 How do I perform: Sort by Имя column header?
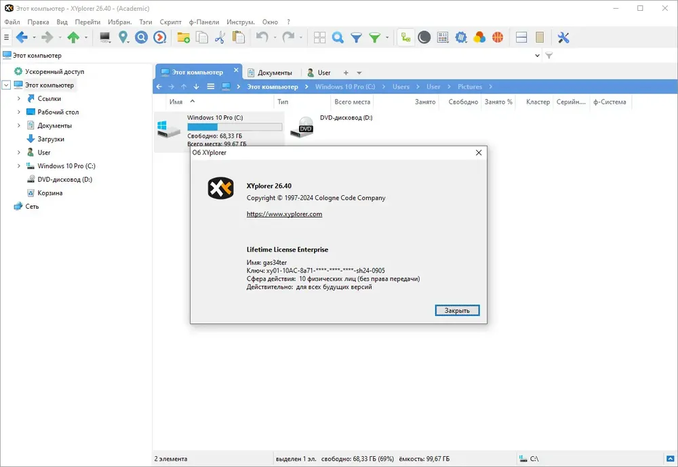(176, 102)
